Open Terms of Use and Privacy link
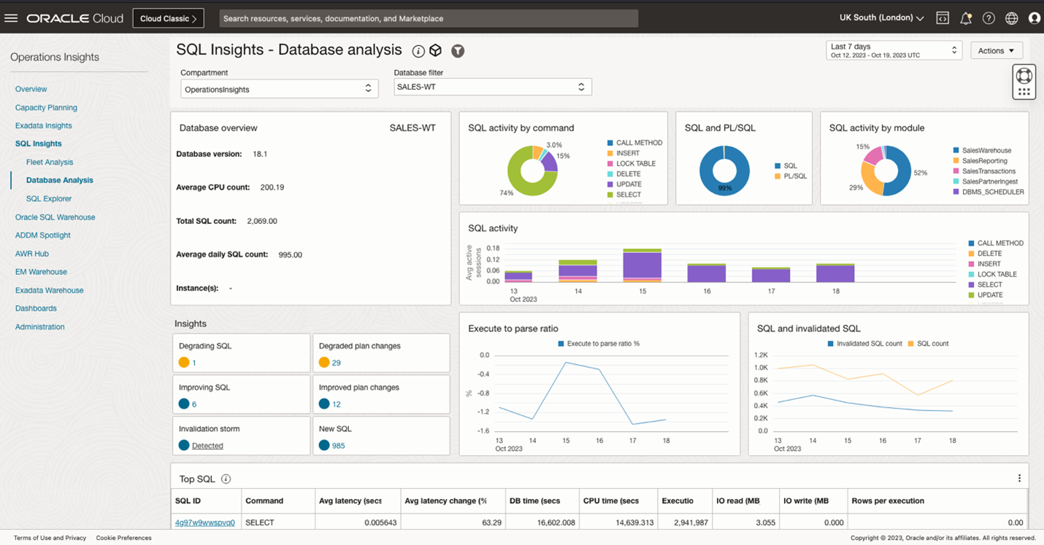Image resolution: width=1044 pixels, height=545 pixels. point(50,538)
